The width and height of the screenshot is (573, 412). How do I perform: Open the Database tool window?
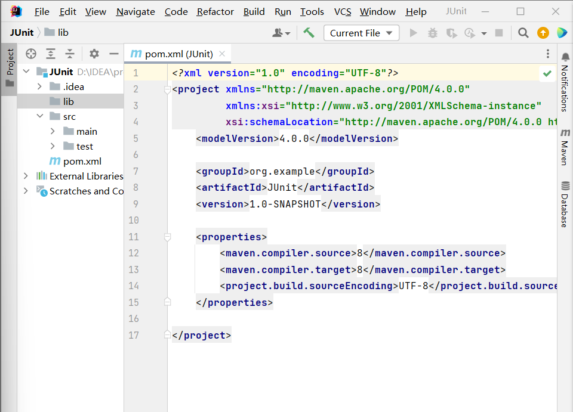[x=565, y=205]
